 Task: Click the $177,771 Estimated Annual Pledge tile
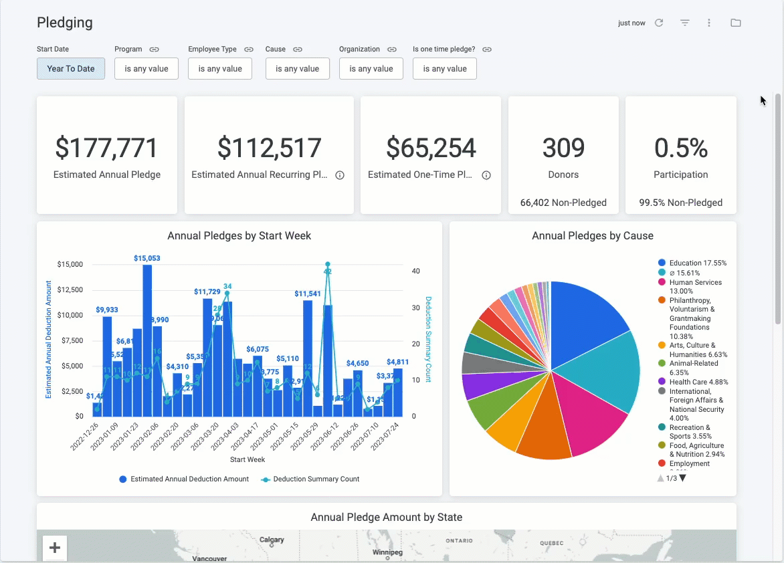point(106,155)
